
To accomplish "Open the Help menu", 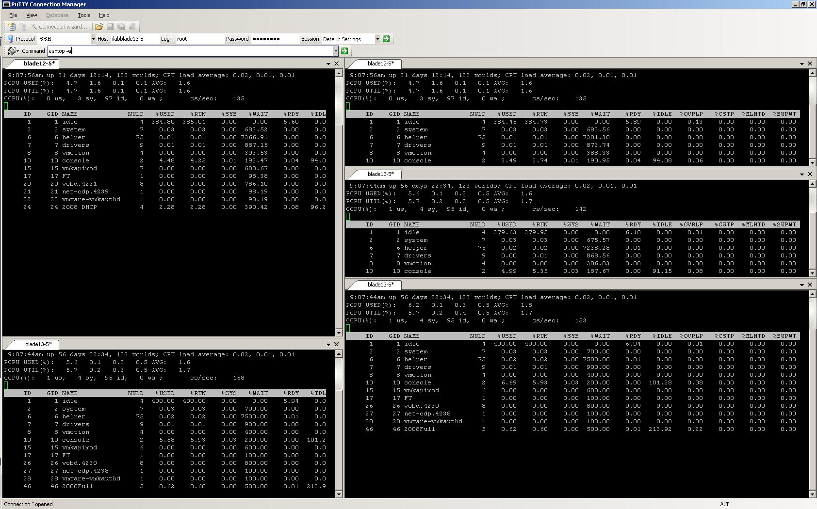I will tap(104, 15).
